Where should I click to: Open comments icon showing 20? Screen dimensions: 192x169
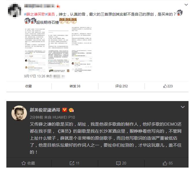click(118, 163)
